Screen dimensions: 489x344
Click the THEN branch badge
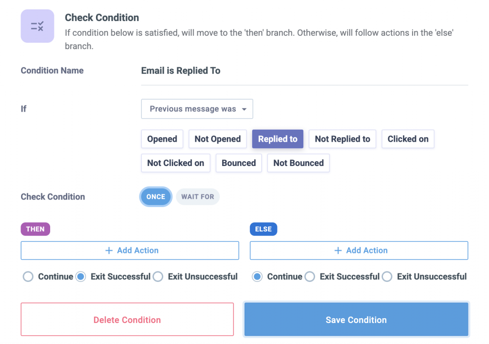click(x=35, y=229)
